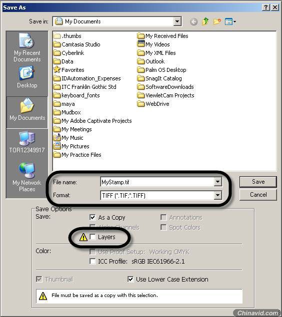This screenshot has height=317, width=282.
Task: Create a new folder via toolbar icon
Action: 217,21
